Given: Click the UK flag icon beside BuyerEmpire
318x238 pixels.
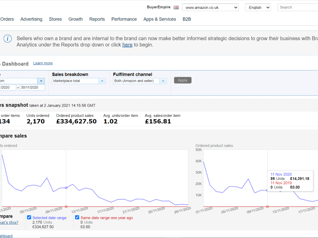Looking at the screenshot, I should pyautogui.click(x=176, y=8).
